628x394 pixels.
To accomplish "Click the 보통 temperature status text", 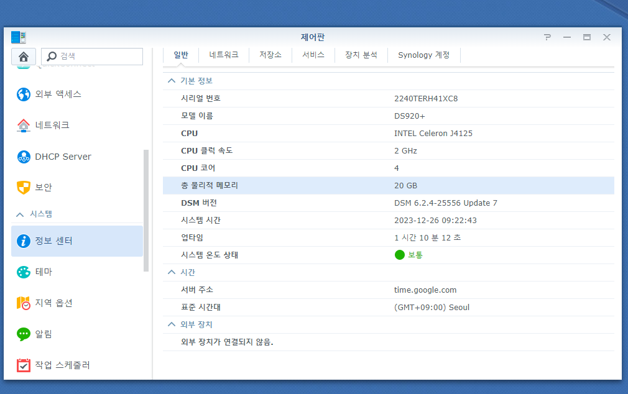I will [x=415, y=255].
